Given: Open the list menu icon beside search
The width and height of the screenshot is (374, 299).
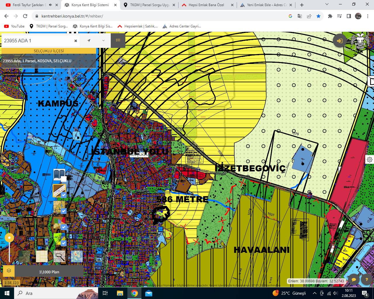Looking at the screenshot, I should [118, 40].
